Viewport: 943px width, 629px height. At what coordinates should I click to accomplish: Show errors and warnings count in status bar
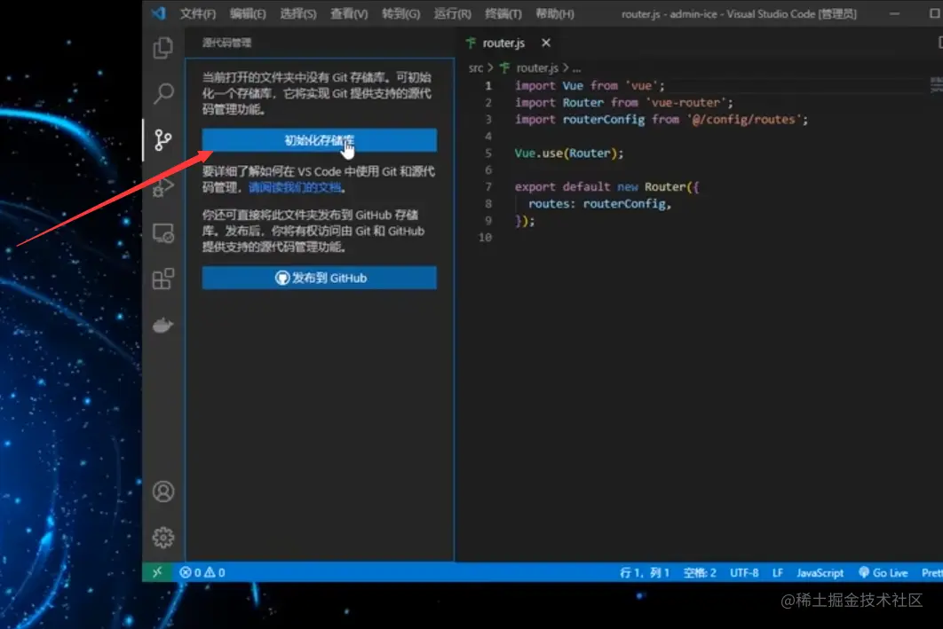pyautogui.click(x=202, y=572)
